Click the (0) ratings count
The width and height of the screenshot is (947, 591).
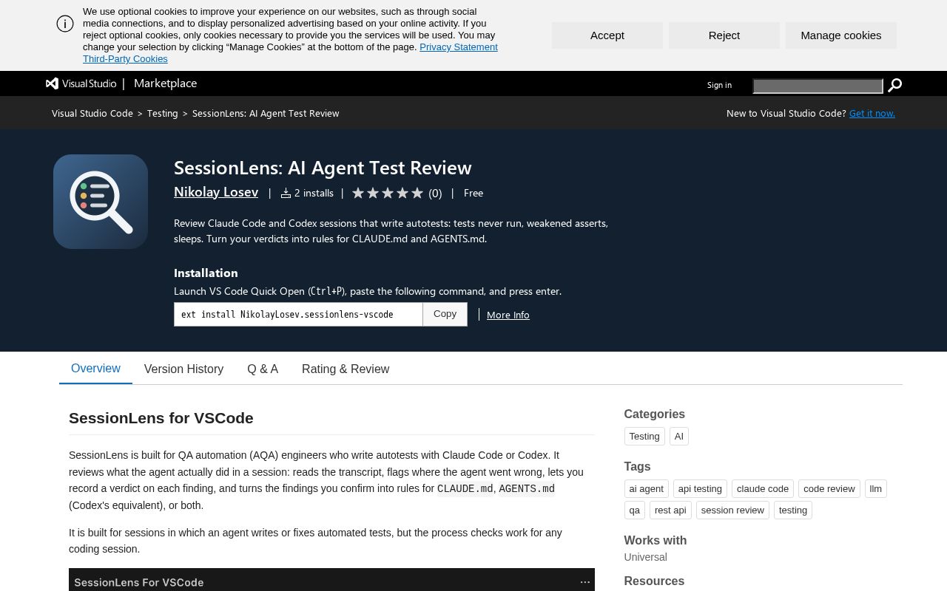[x=435, y=193]
